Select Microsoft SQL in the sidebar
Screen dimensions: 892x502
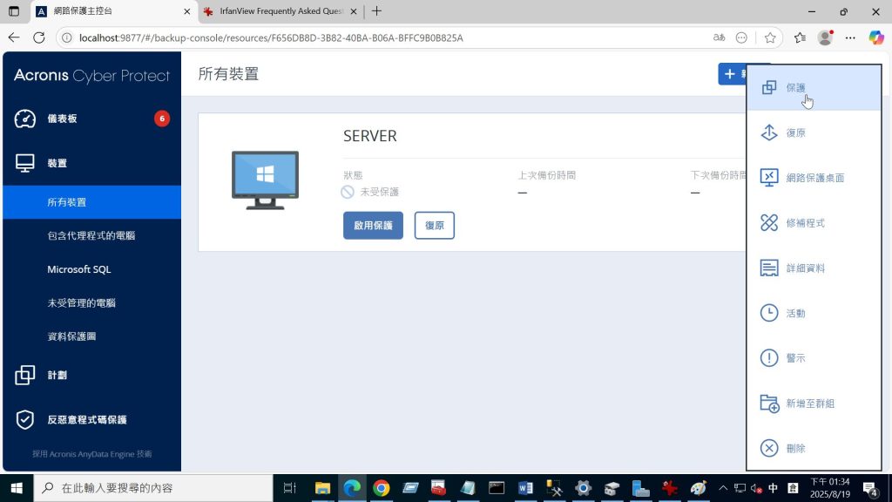coord(78,269)
